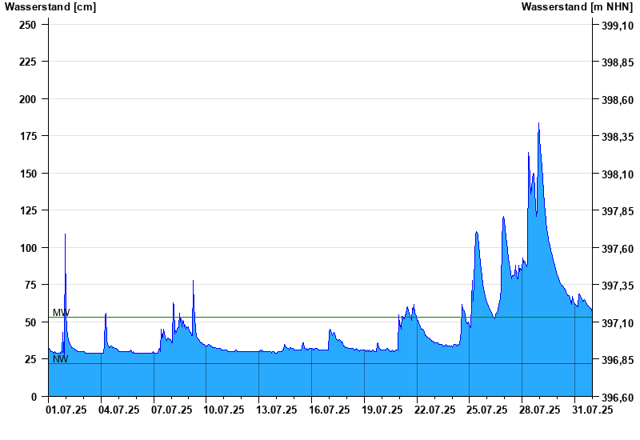Image resolution: width=640 pixels, height=440 pixels.
Task: Click the 396,85 right axis label
Action: pos(618,360)
